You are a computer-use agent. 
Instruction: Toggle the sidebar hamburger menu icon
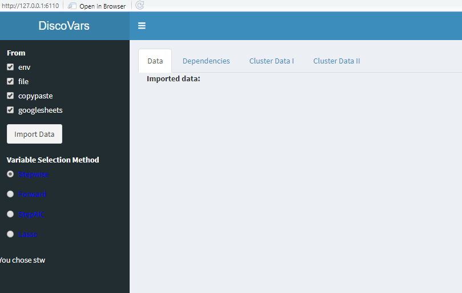click(x=142, y=26)
